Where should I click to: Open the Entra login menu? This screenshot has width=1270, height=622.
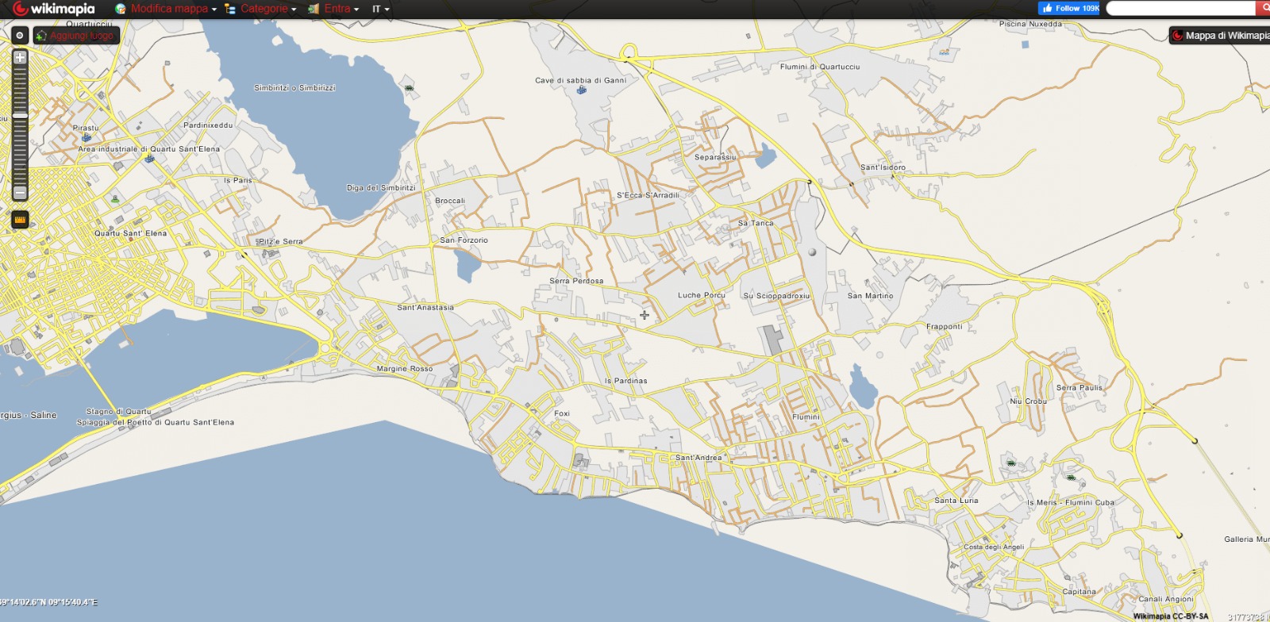pos(335,9)
